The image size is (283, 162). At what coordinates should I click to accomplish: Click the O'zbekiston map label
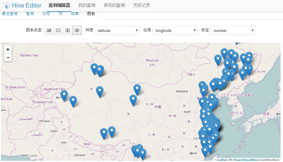(x=15, y=87)
